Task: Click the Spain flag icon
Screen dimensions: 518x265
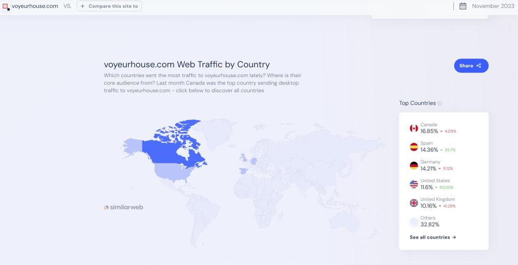Action: [x=414, y=147]
